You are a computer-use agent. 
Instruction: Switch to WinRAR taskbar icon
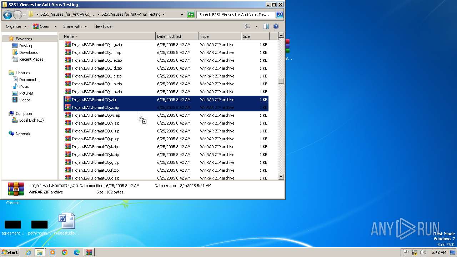(x=89, y=252)
